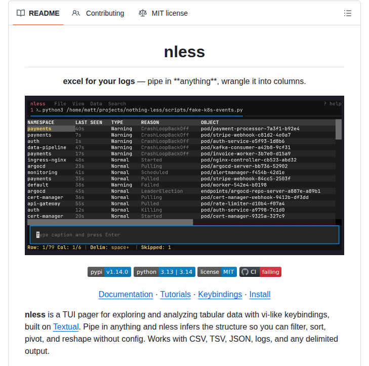Click the REASON column header in demo
Screen dimensions: 369x366
150,123
